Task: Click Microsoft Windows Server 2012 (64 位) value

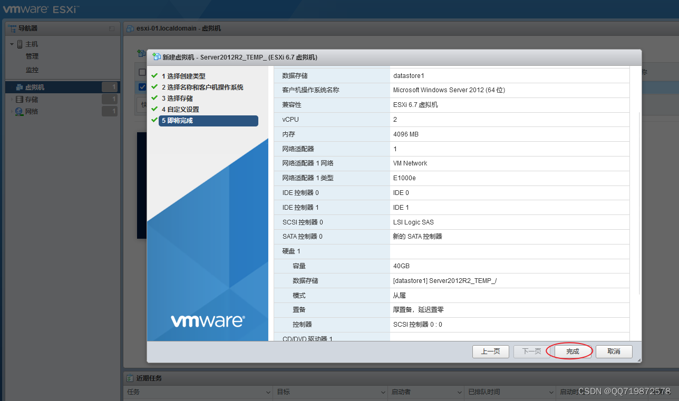Action: point(449,90)
